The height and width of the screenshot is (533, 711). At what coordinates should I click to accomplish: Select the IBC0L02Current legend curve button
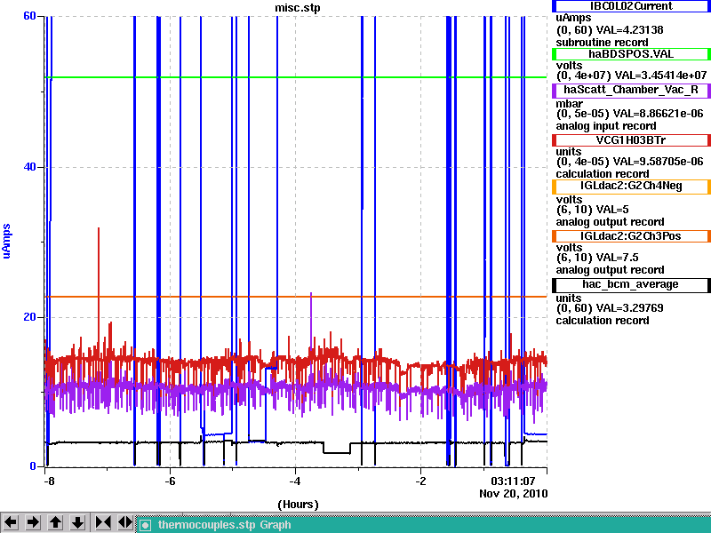tap(631, 6)
